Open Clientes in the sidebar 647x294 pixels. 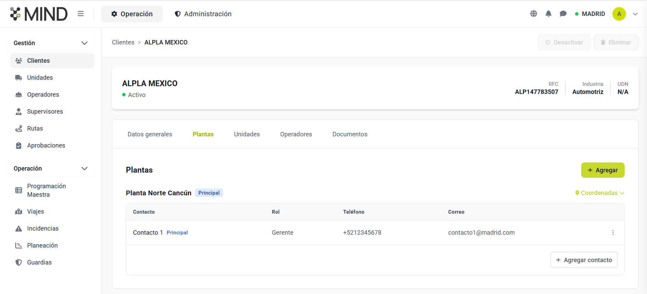(52, 61)
